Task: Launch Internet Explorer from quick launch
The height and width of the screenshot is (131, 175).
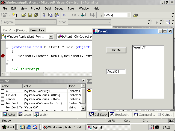Action: coord(29,127)
